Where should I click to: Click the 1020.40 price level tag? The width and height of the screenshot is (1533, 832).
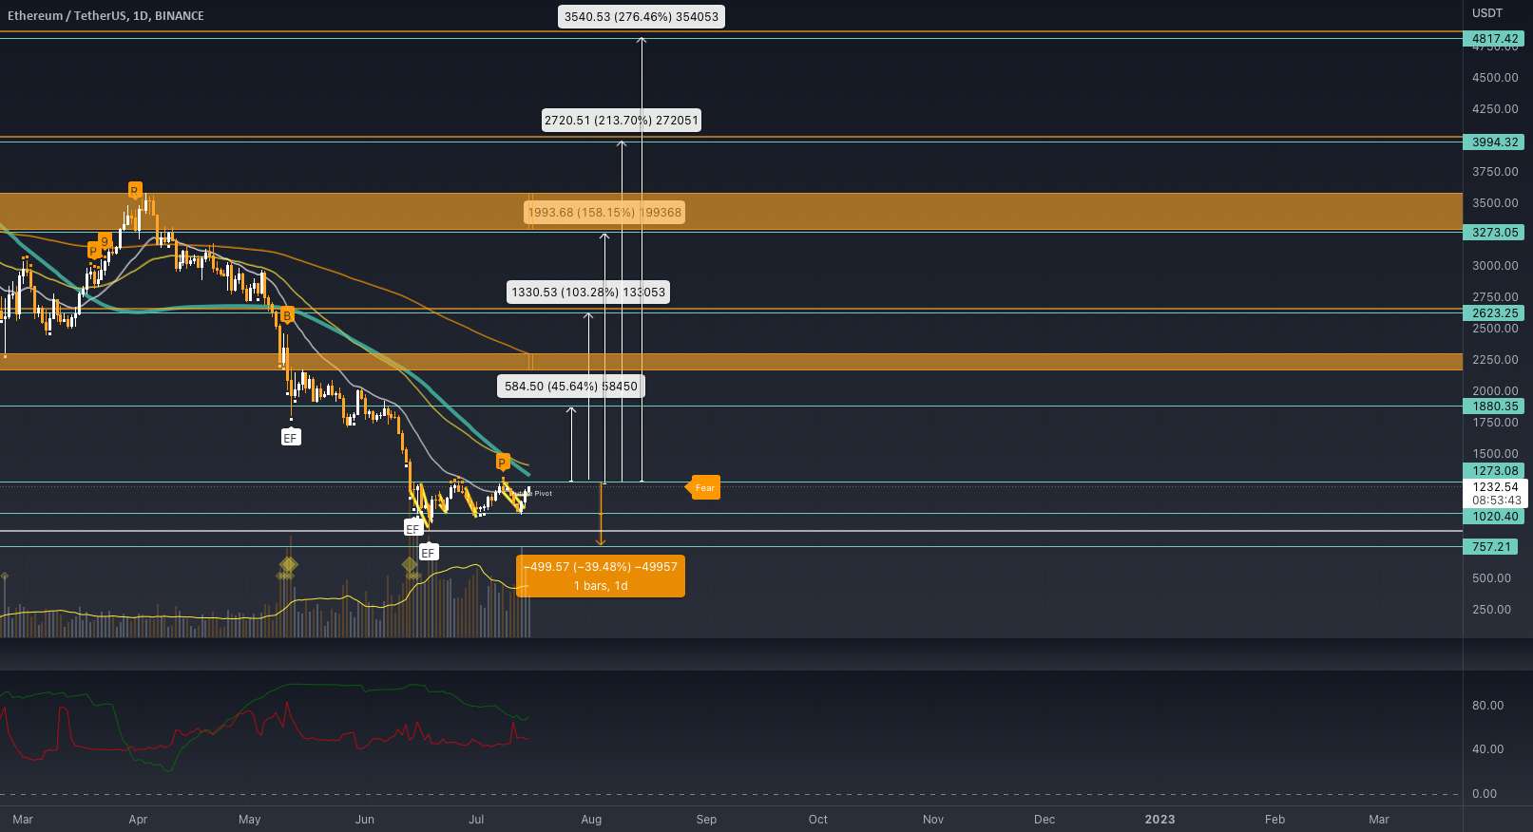(x=1494, y=516)
